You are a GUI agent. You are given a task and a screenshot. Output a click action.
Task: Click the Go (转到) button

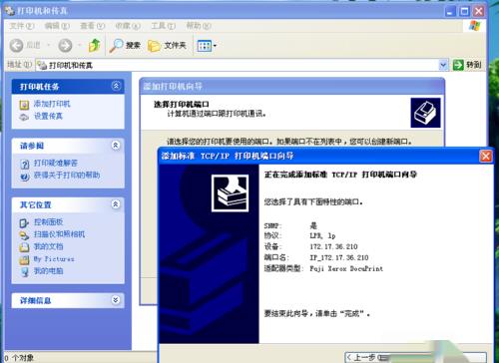pyautogui.click(x=467, y=65)
